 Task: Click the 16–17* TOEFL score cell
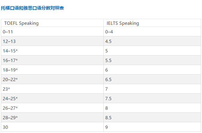[x=10, y=60]
